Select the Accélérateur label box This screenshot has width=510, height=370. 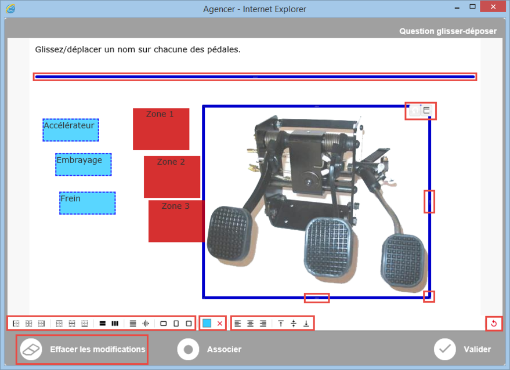point(71,130)
